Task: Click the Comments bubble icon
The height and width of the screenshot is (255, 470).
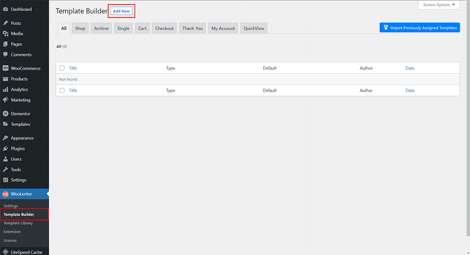Action: point(5,55)
